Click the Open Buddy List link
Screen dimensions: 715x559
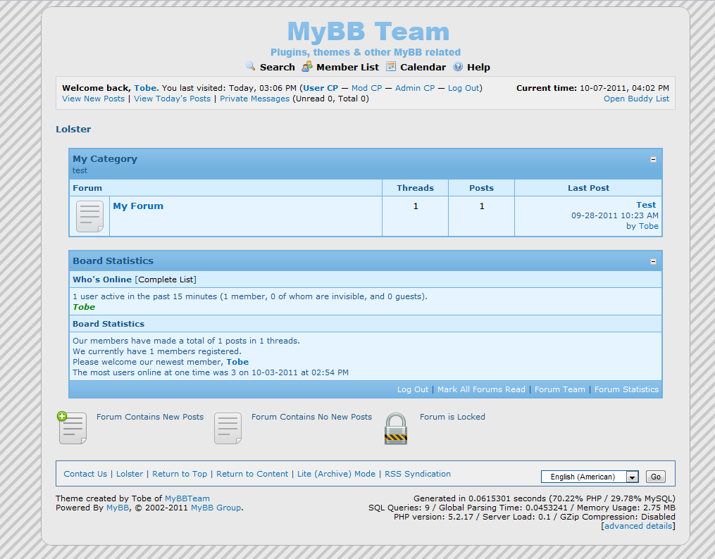[636, 99]
